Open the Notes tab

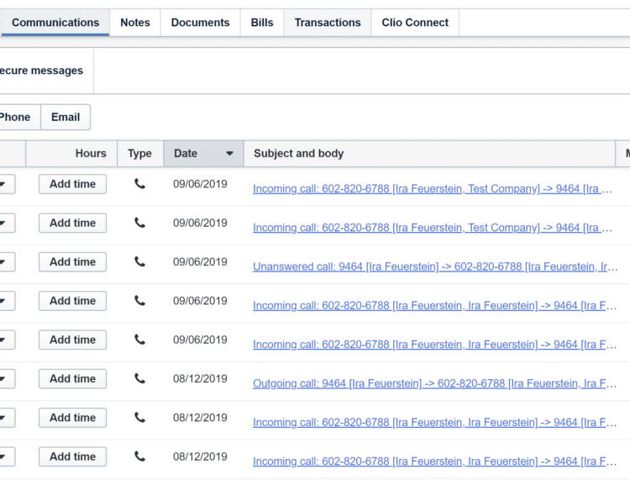[135, 23]
